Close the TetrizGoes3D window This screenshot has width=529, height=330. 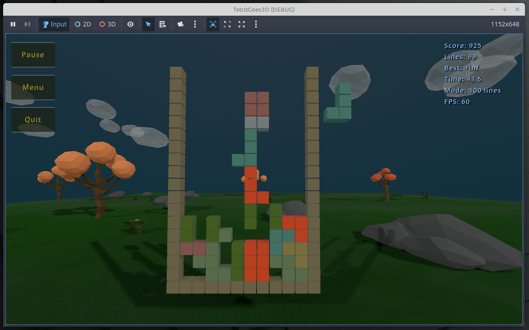tap(517, 9)
